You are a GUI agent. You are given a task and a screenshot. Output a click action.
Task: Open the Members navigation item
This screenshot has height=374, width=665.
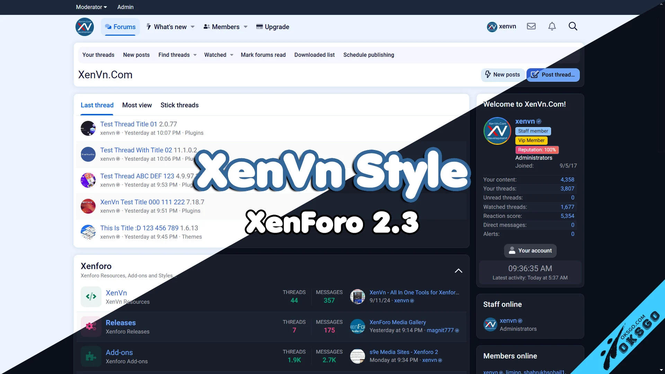[x=222, y=27]
